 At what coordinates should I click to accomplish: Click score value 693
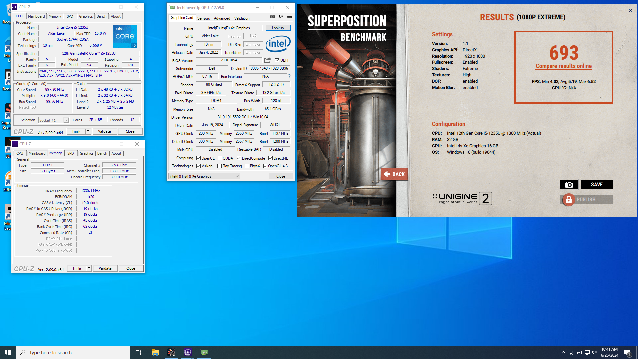pyautogui.click(x=564, y=53)
